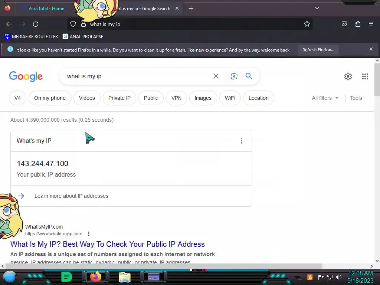Screen dimensions: 380x285
Task: Click the Refresh Firefox button
Action: pos(318,50)
